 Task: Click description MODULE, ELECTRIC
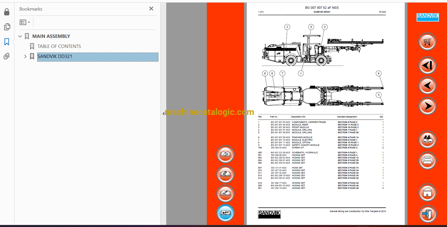coord(302,140)
